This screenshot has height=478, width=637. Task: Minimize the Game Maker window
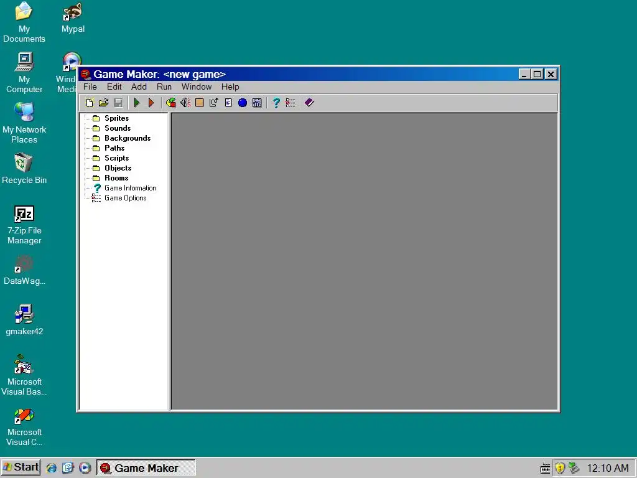pos(524,75)
